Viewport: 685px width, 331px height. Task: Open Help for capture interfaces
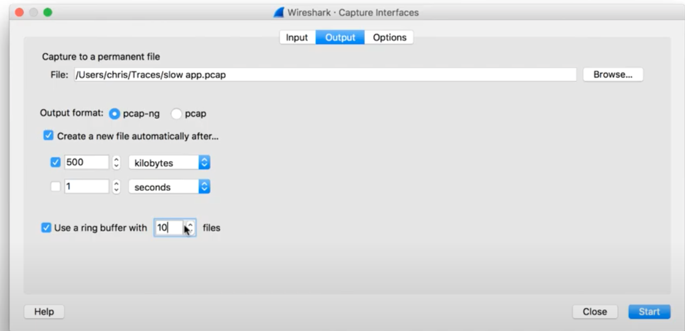click(x=44, y=312)
